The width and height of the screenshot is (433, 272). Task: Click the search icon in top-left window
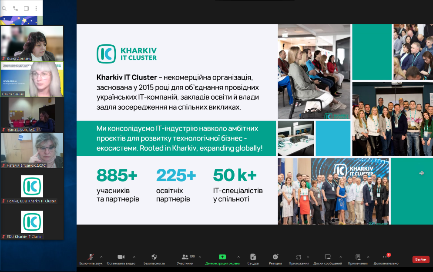(4, 8)
